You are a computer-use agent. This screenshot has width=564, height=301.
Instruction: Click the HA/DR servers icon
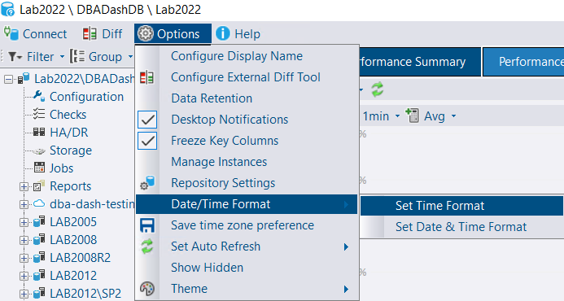(39, 132)
